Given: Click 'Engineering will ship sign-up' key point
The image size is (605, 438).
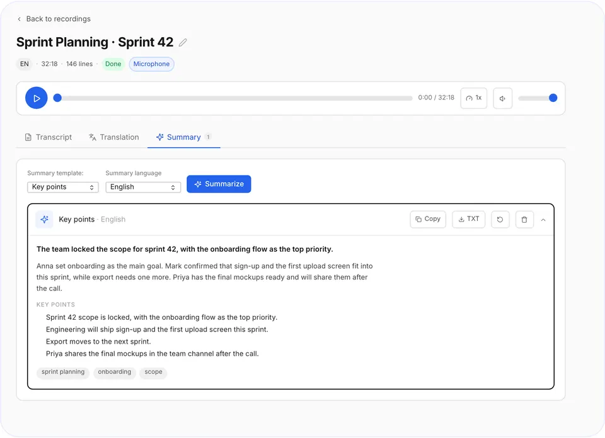Looking at the screenshot, I should tap(157, 330).
